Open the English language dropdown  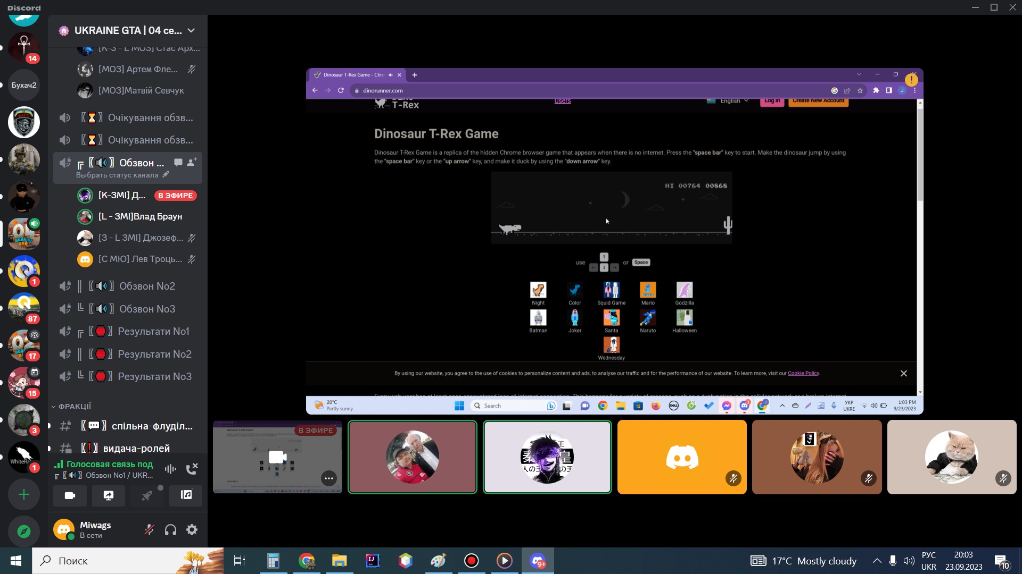click(x=728, y=101)
